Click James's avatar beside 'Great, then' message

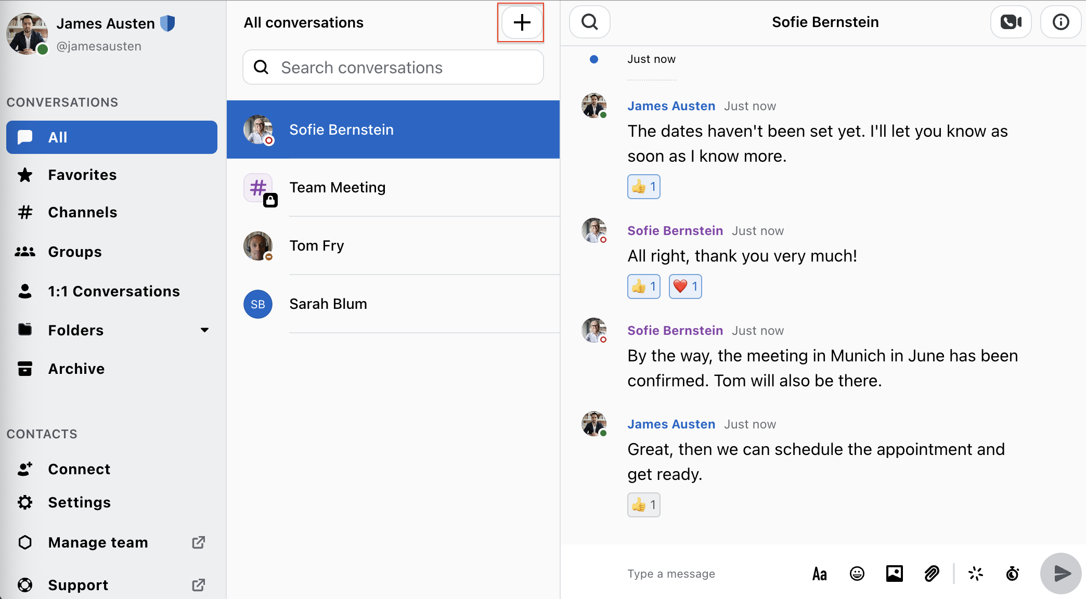pyautogui.click(x=594, y=424)
